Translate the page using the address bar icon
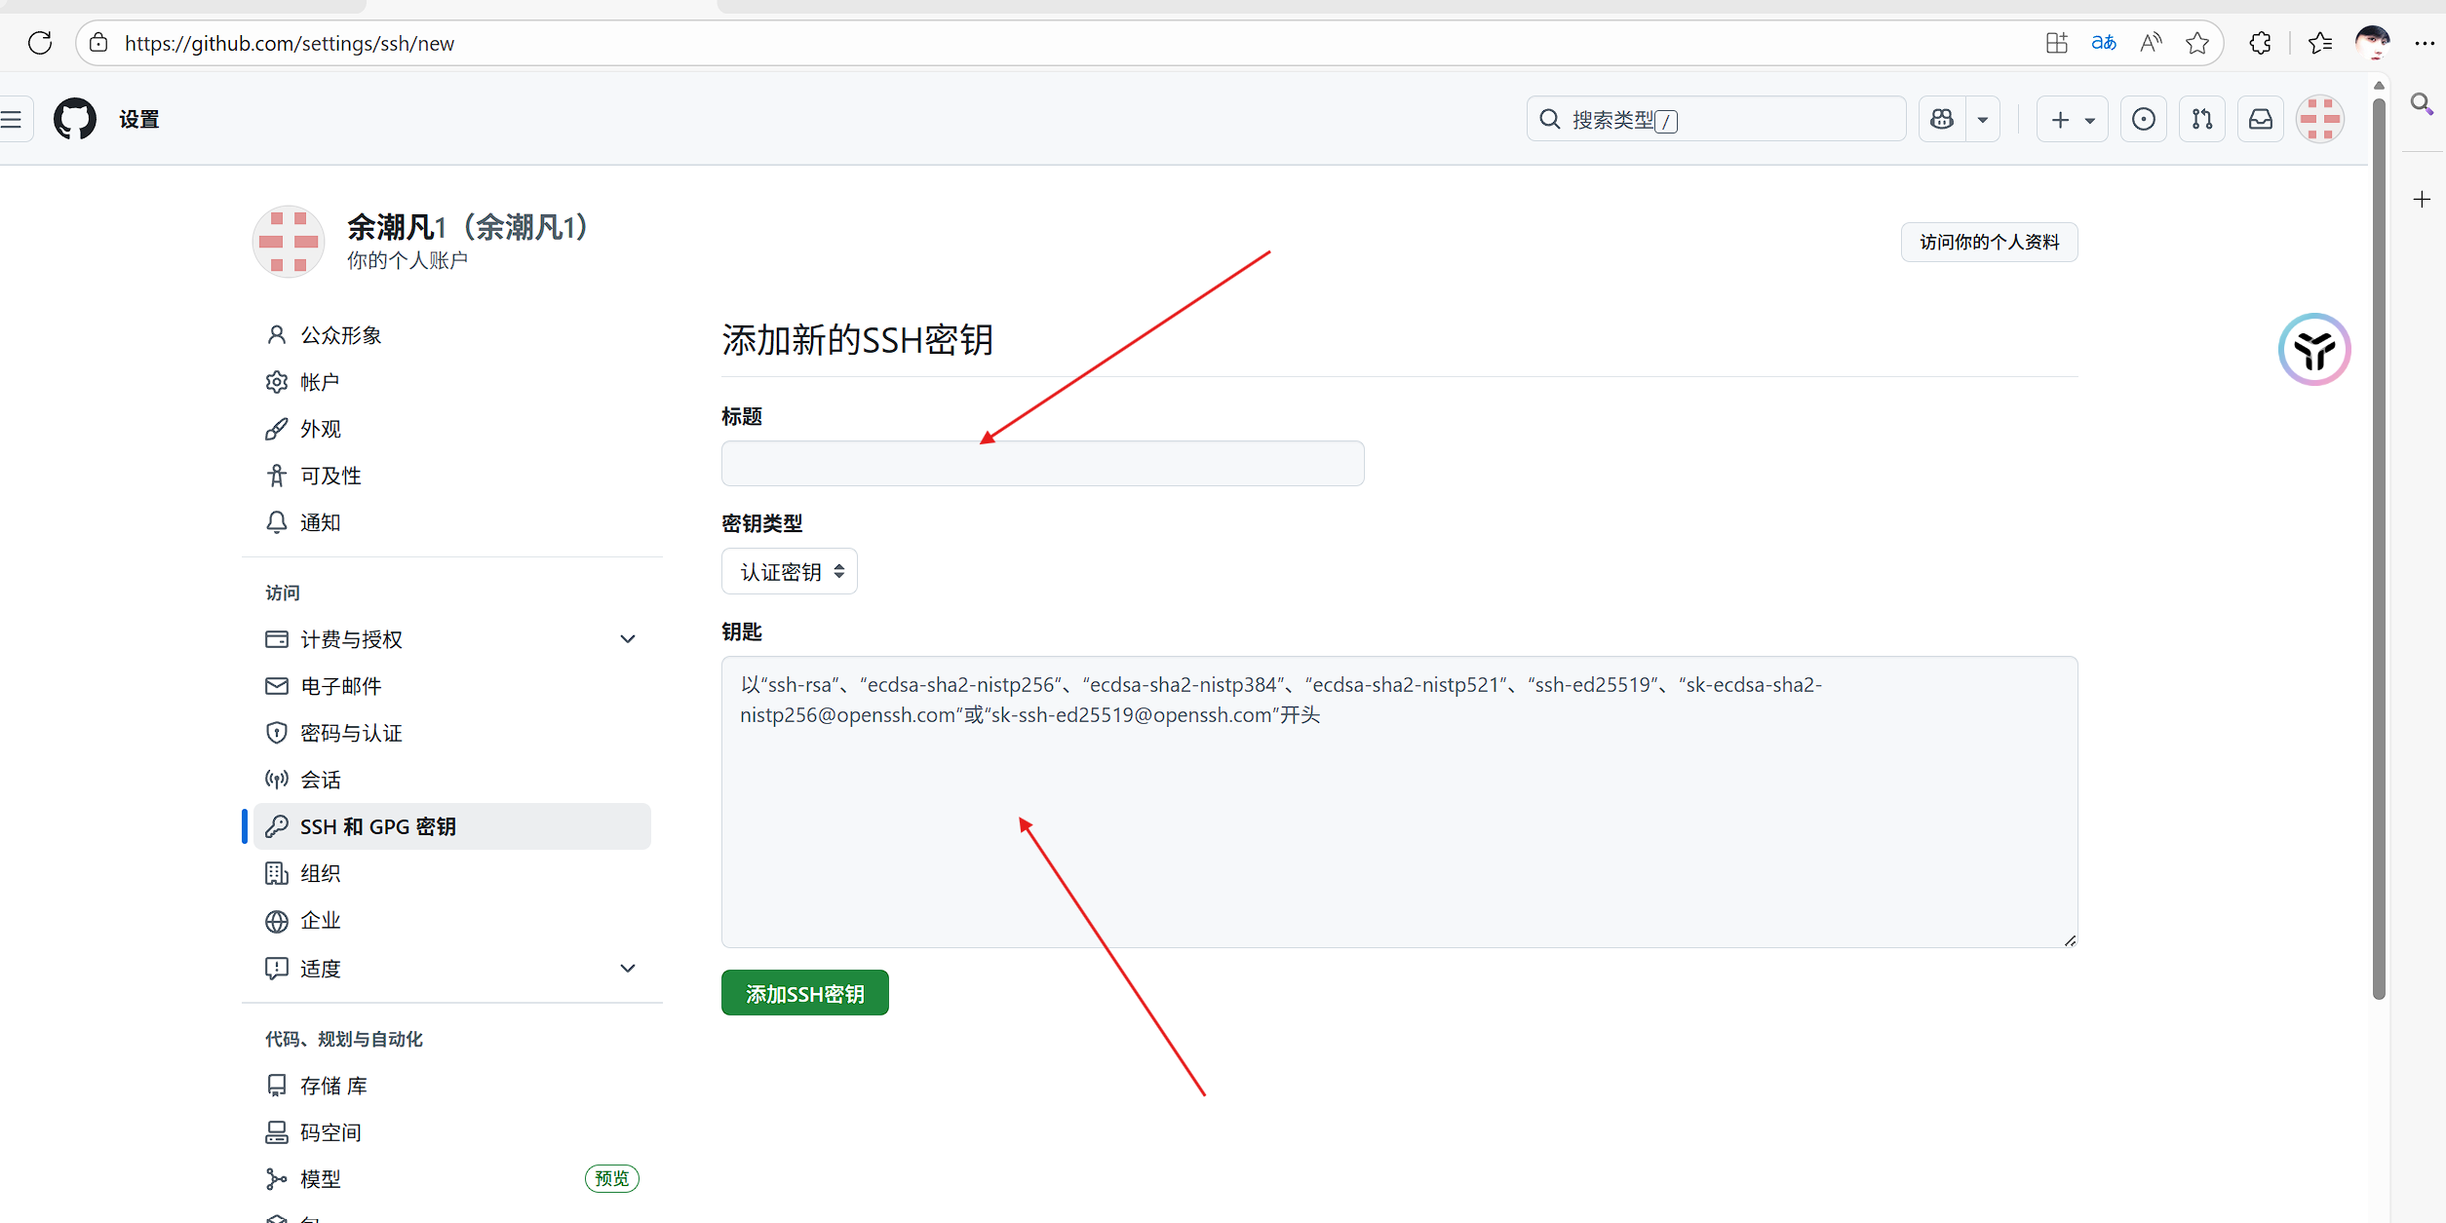 point(2104,43)
